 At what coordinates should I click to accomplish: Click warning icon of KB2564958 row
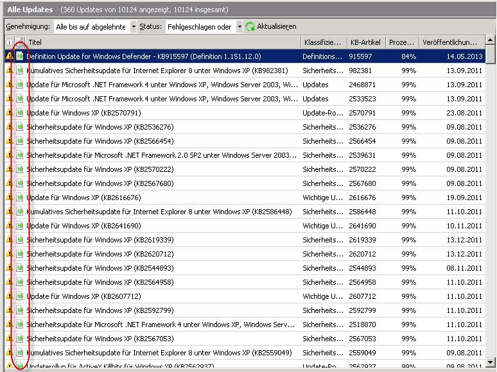point(9,282)
